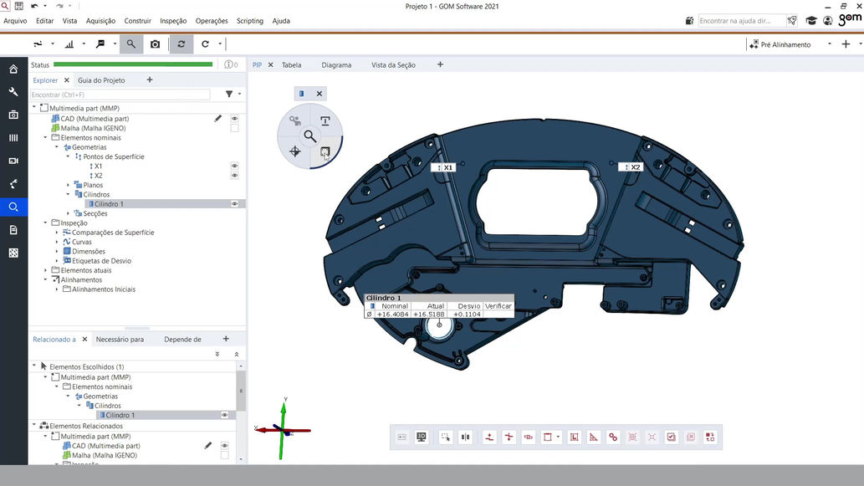Click the text label icon in radial menu
The height and width of the screenshot is (486, 864).
(x=325, y=120)
